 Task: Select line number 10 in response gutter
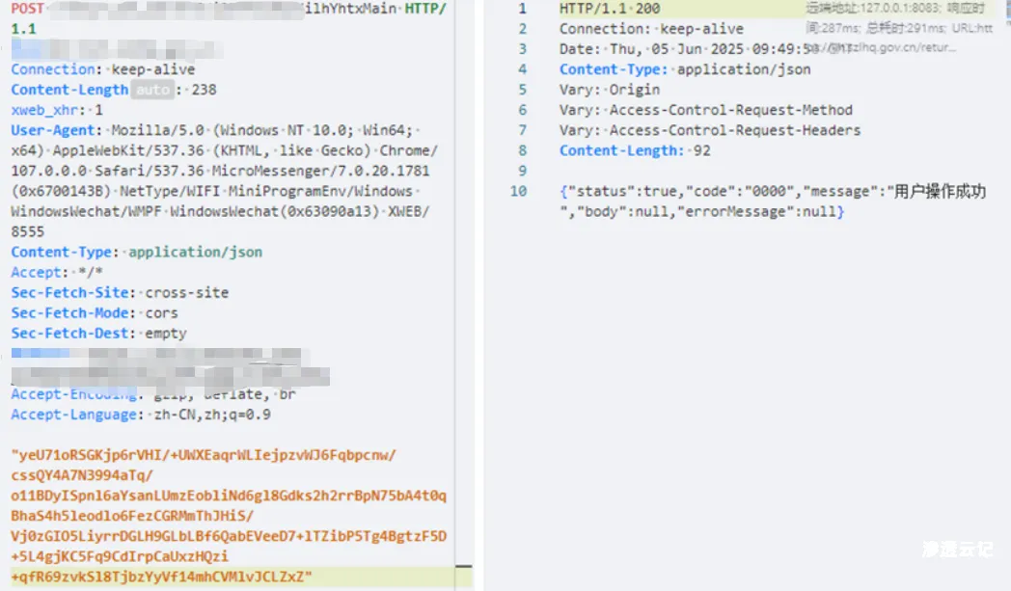(x=519, y=191)
